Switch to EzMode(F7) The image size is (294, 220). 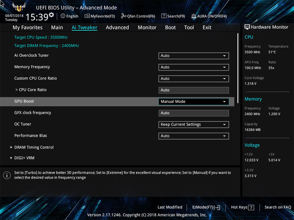pos(206,207)
